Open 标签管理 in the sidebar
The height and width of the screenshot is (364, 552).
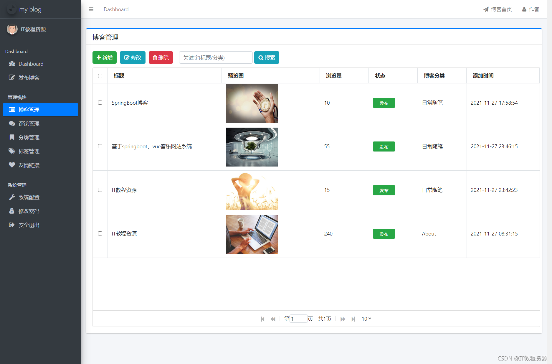(40, 151)
